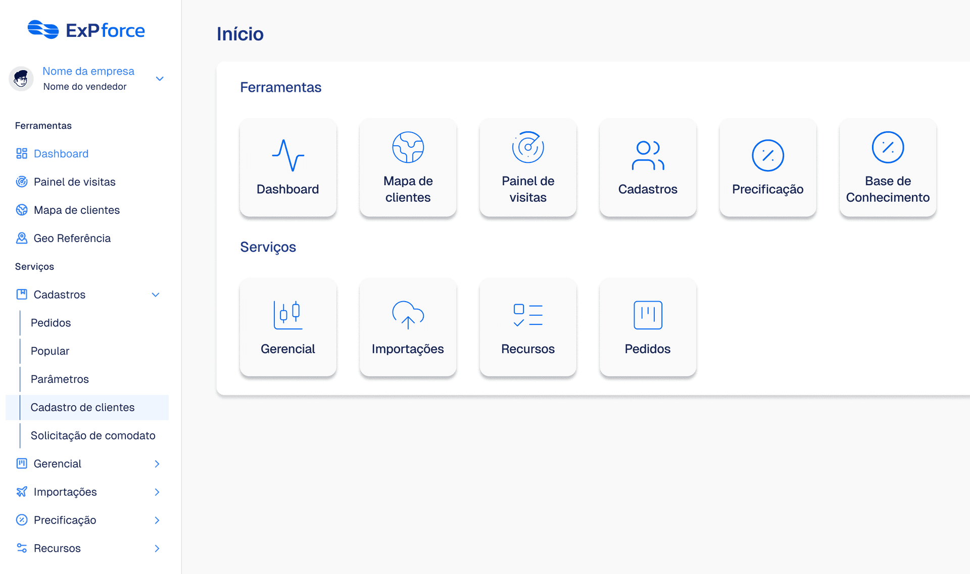This screenshot has height=574, width=970.
Task: Click the Nome do vendedor text
Action: pos(85,86)
